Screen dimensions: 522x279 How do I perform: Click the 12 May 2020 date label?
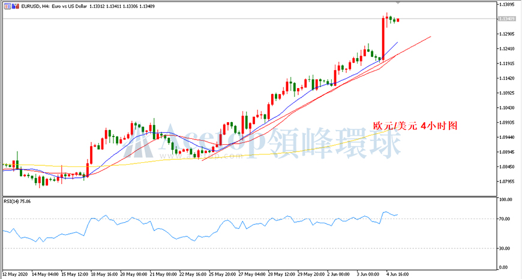pyautogui.click(x=14, y=275)
